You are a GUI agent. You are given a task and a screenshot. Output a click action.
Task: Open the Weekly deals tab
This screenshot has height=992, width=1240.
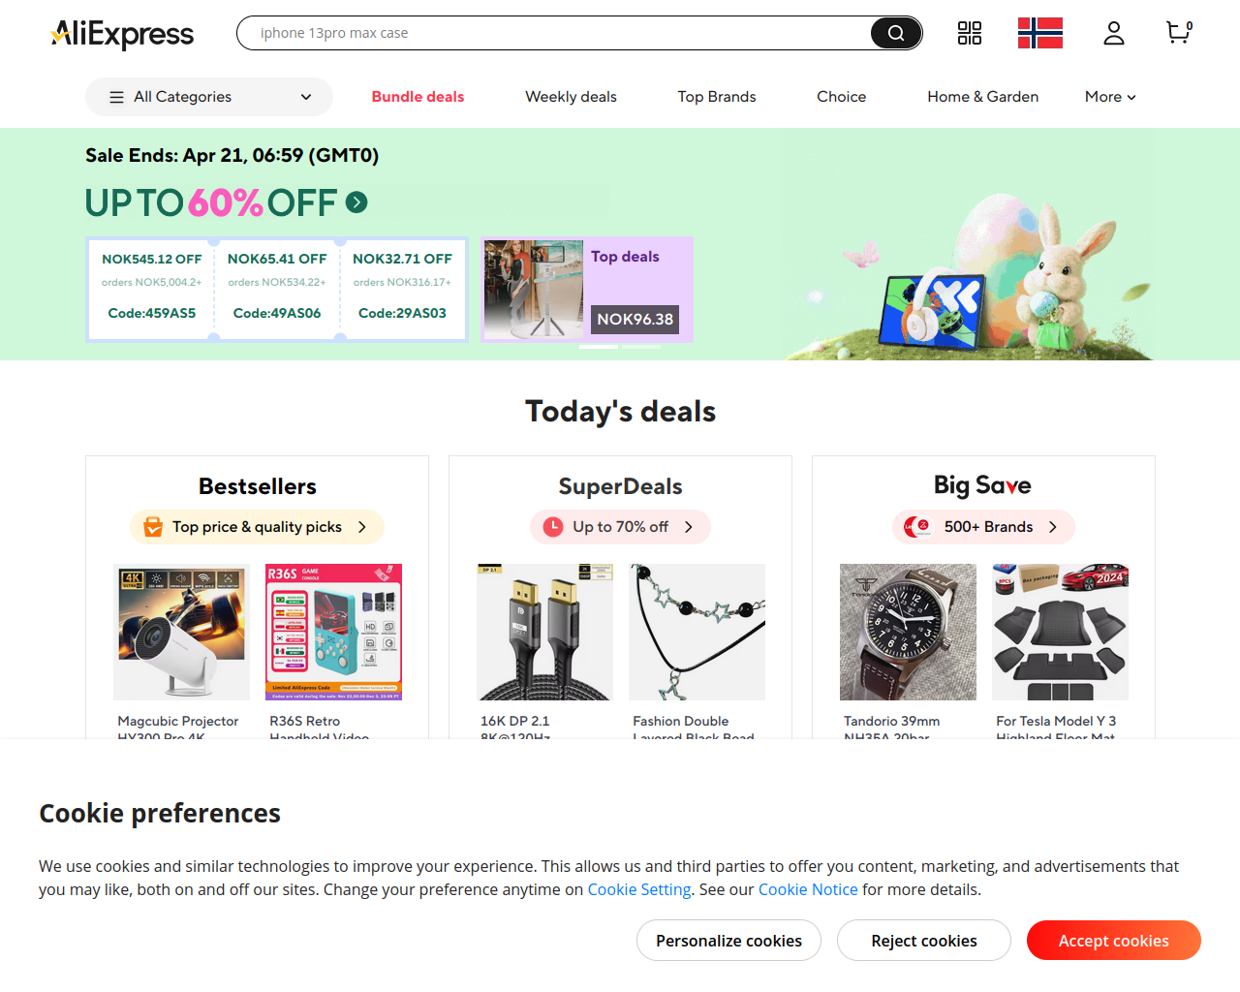click(571, 97)
